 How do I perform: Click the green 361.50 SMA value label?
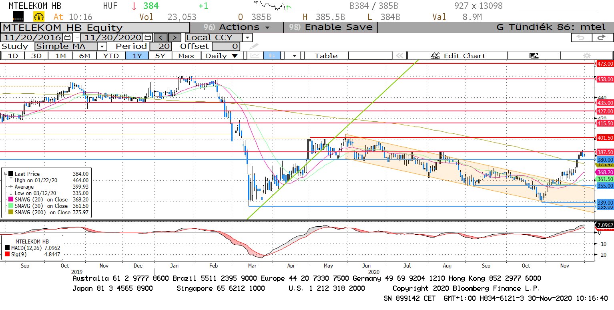tap(605, 179)
